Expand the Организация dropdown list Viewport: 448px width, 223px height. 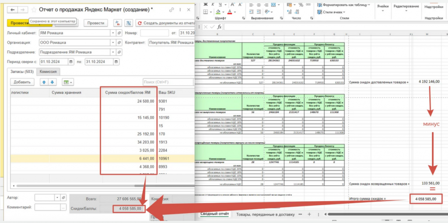point(113,43)
